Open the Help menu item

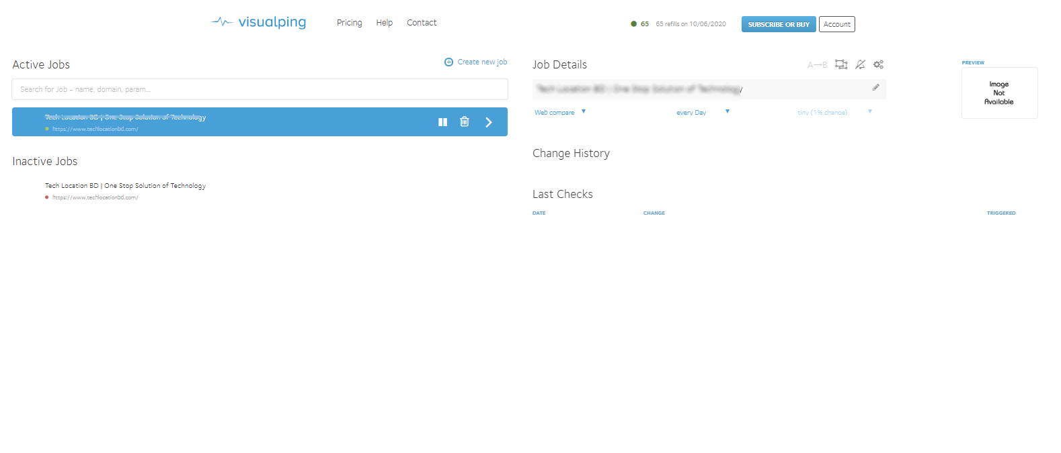click(384, 23)
